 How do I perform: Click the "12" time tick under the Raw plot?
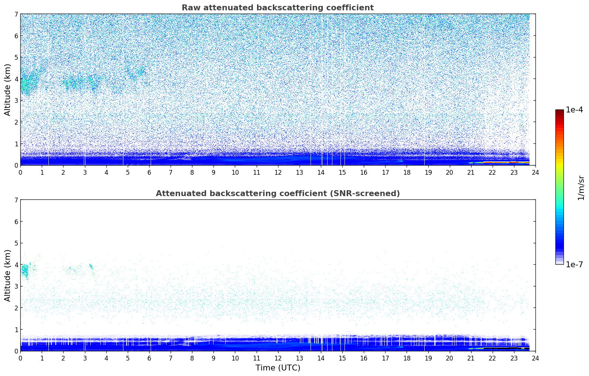pyautogui.click(x=278, y=172)
